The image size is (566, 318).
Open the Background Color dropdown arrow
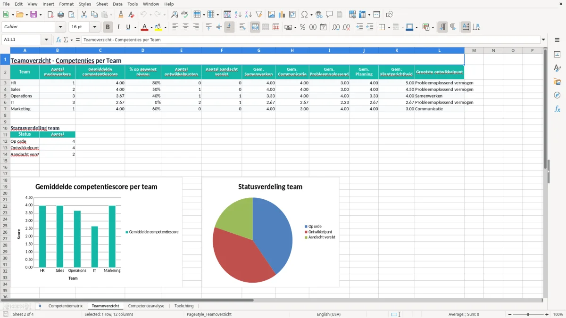click(166, 27)
